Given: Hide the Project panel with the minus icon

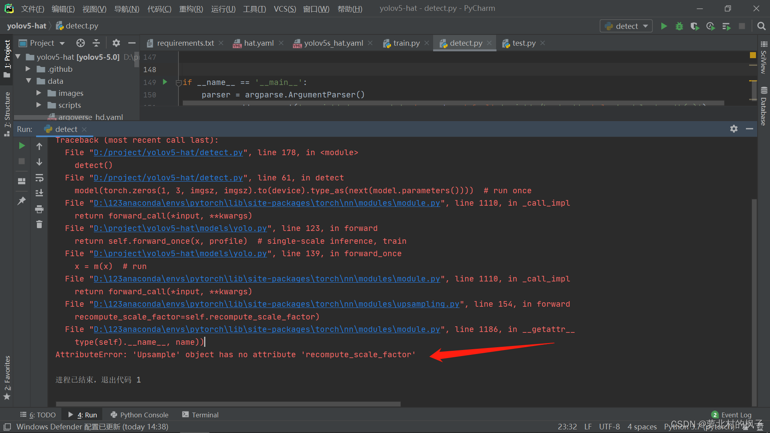Looking at the screenshot, I should click(x=132, y=43).
